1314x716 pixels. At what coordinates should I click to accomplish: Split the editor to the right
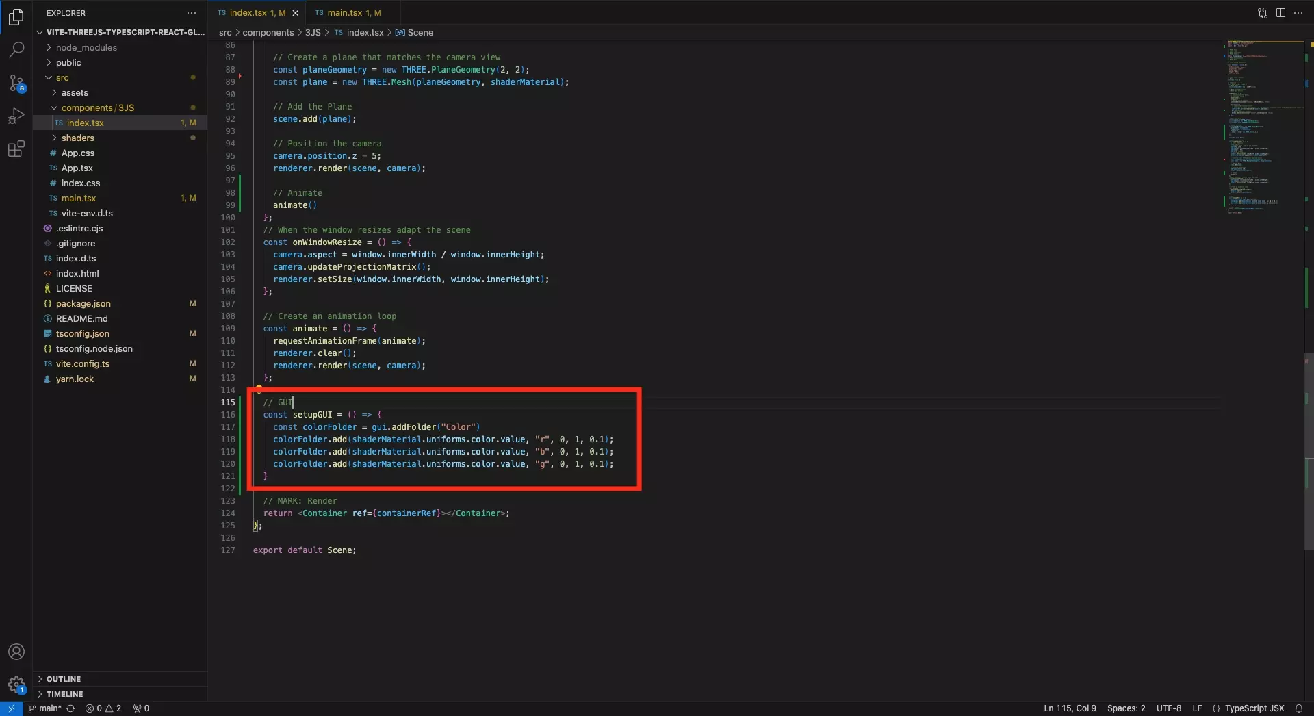pos(1280,13)
